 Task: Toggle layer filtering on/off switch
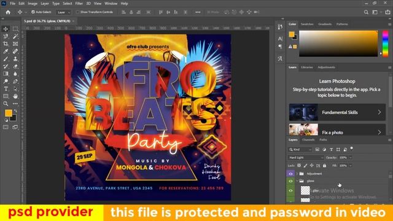point(352,149)
